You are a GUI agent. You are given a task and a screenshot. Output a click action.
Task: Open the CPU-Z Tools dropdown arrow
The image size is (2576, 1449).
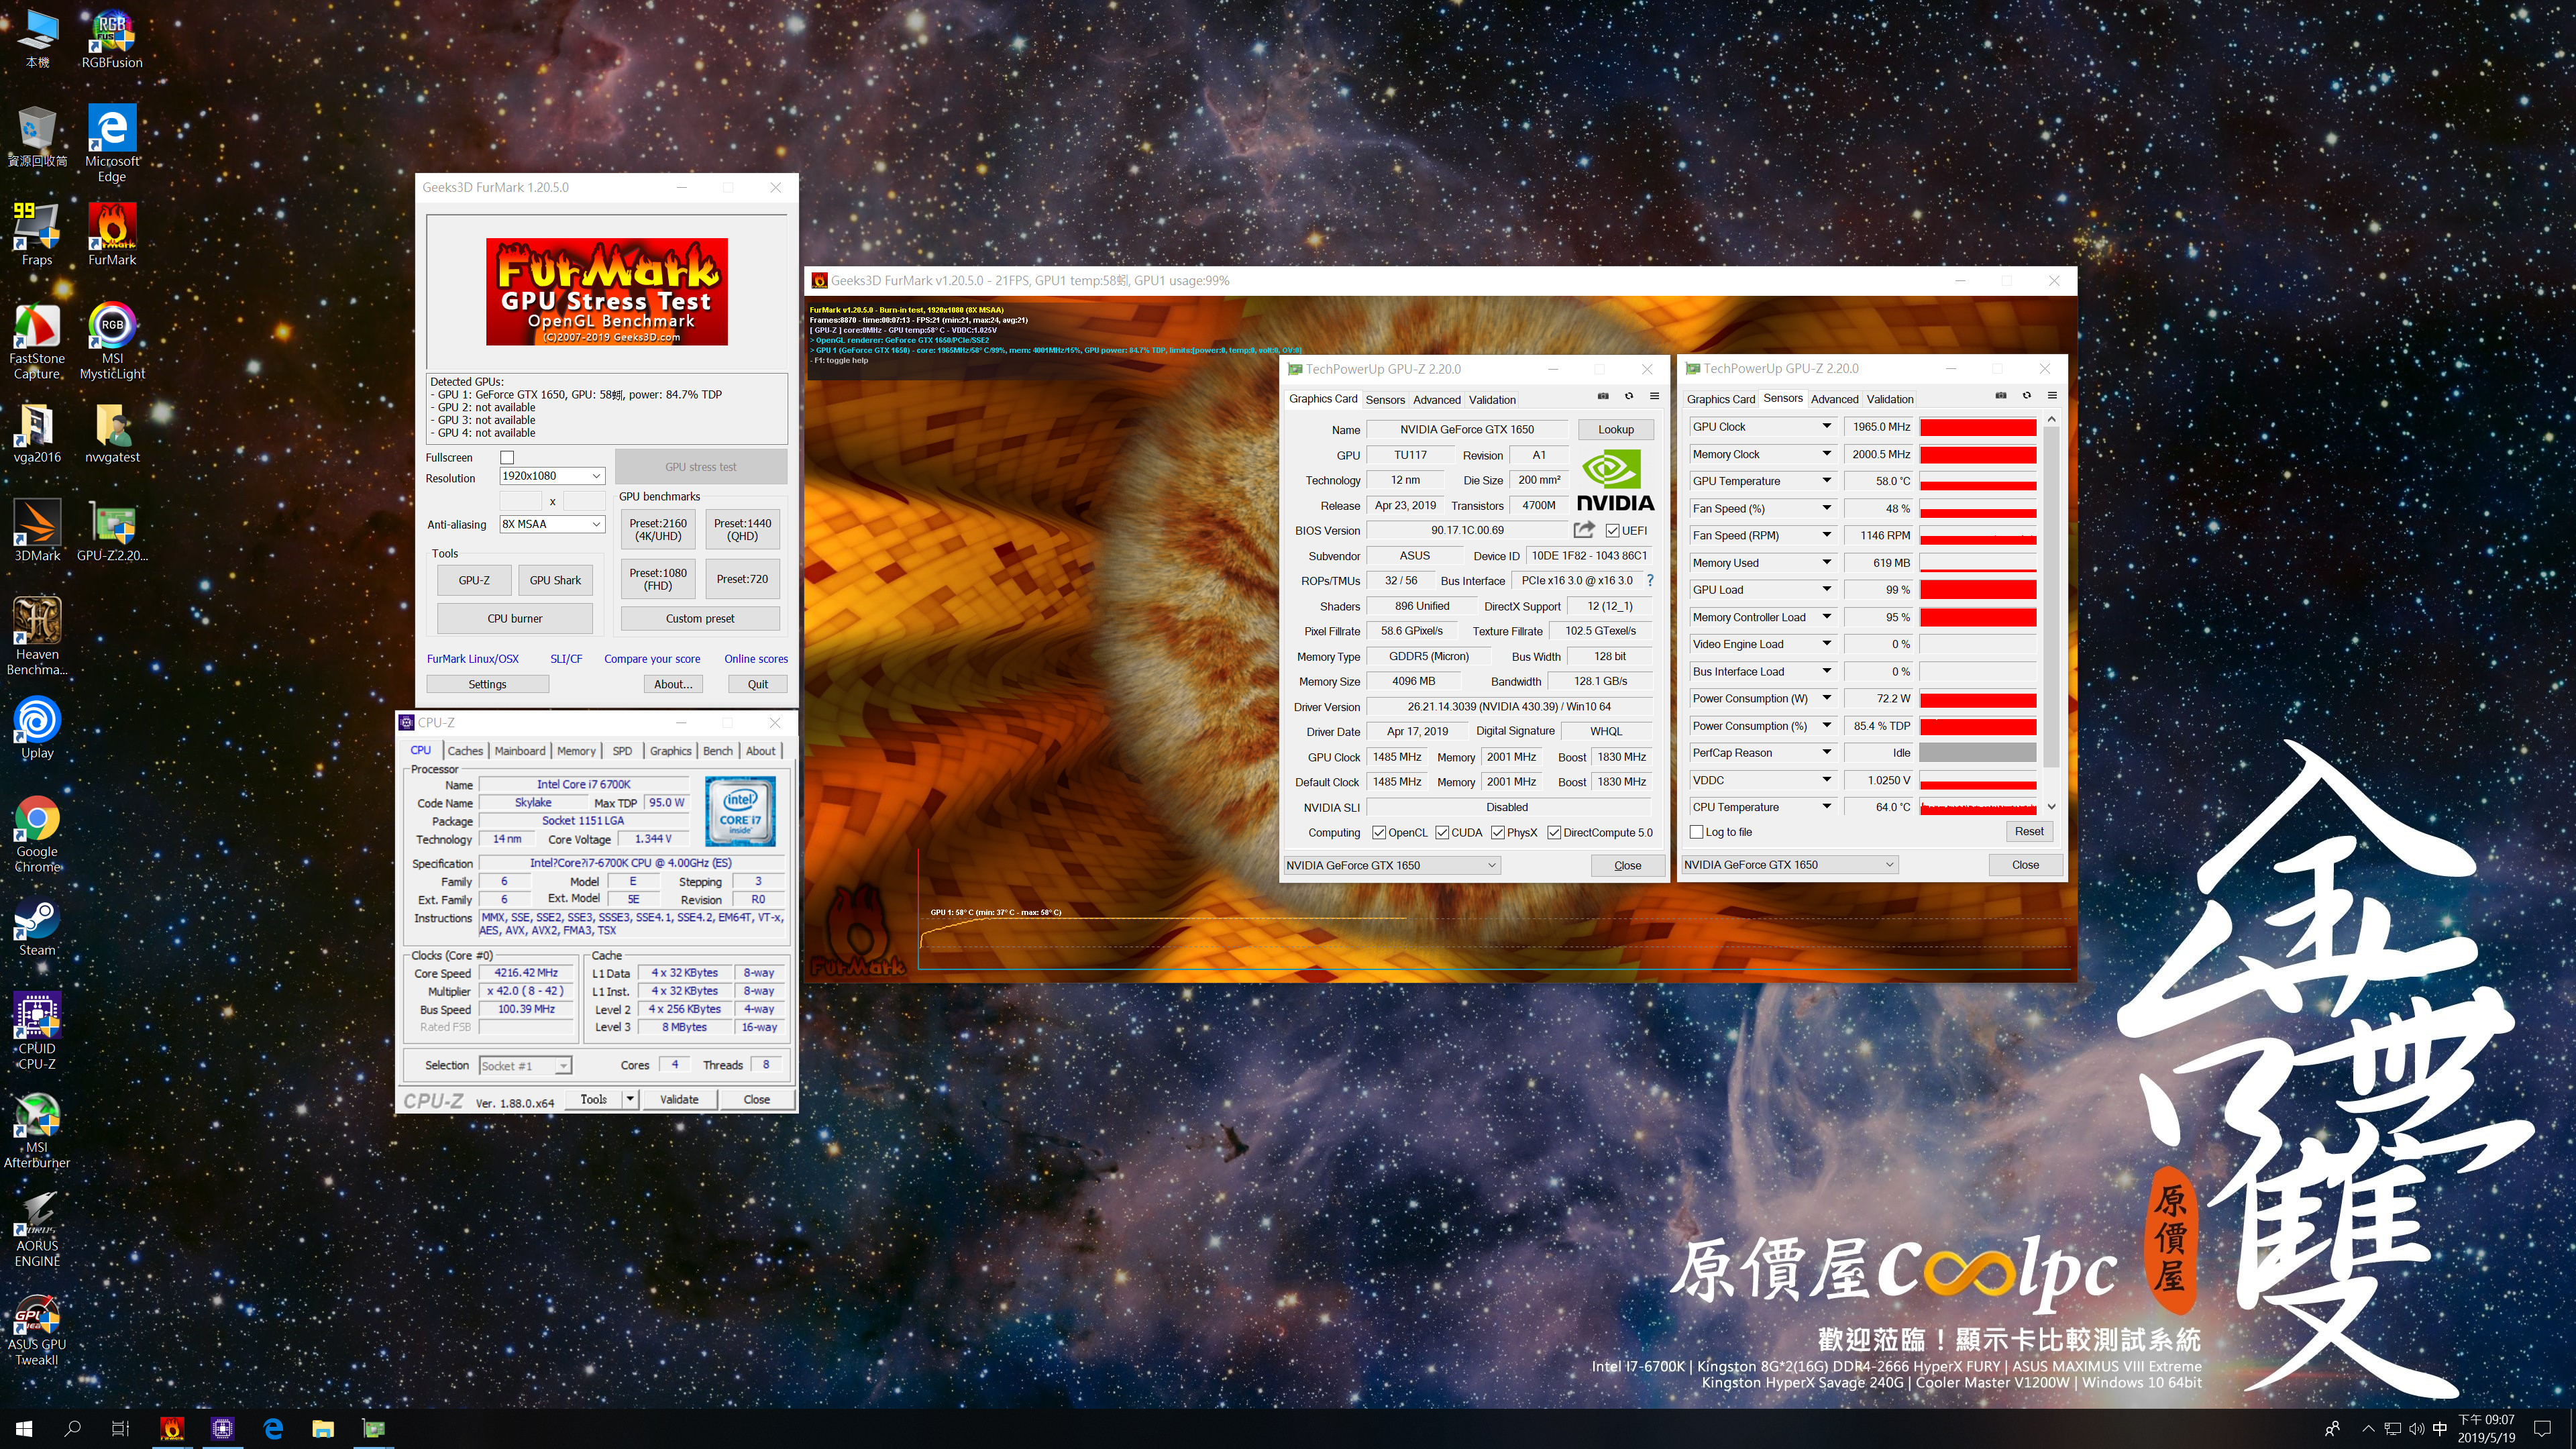[630, 1099]
